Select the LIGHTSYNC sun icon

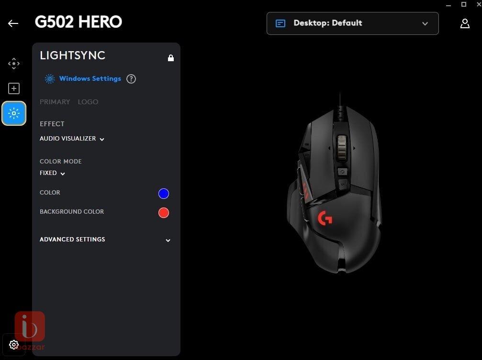[x=14, y=113]
